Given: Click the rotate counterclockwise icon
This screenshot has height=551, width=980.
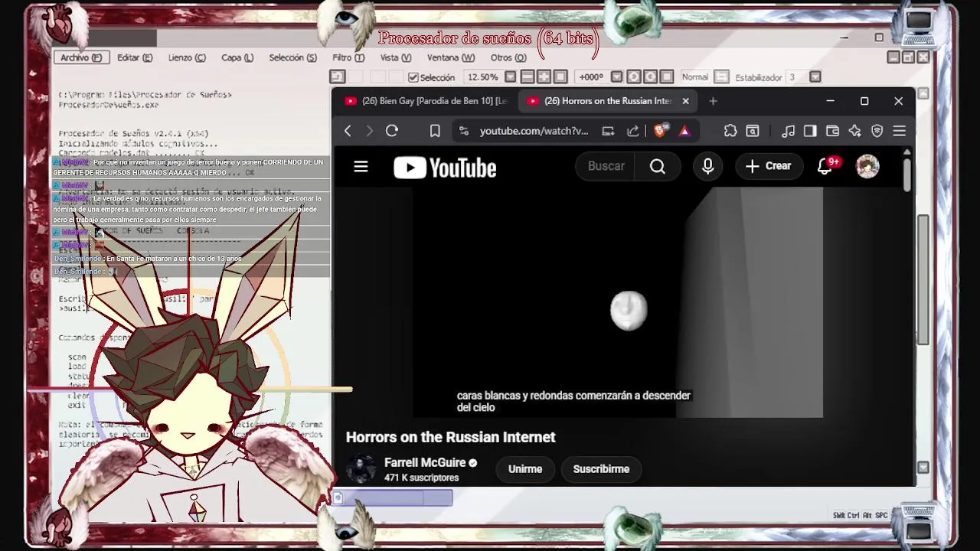Looking at the screenshot, I should pos(633,77).
